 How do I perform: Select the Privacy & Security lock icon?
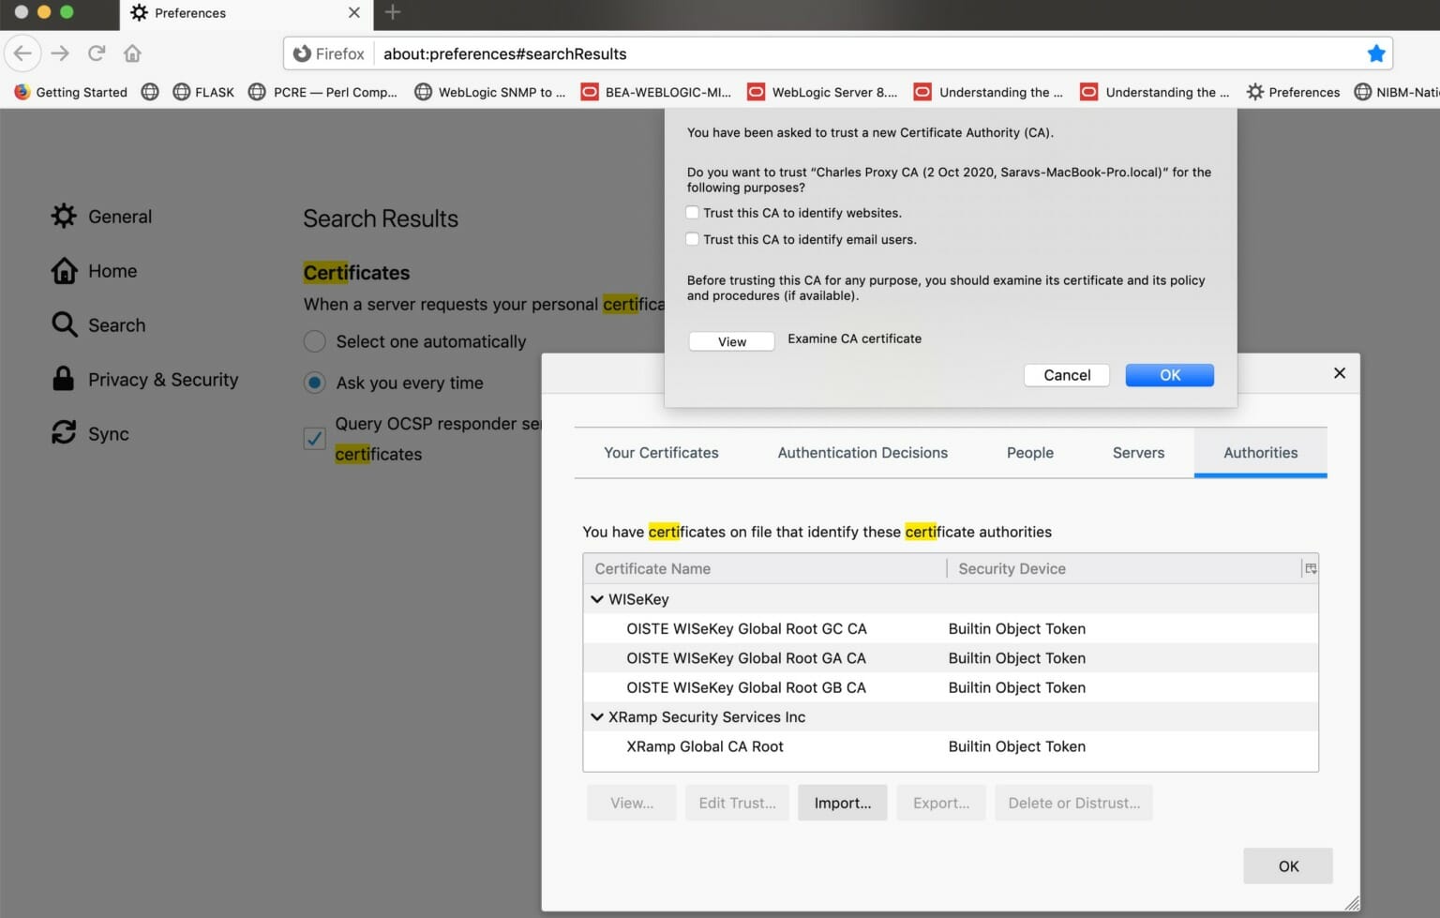click(64, 379)
